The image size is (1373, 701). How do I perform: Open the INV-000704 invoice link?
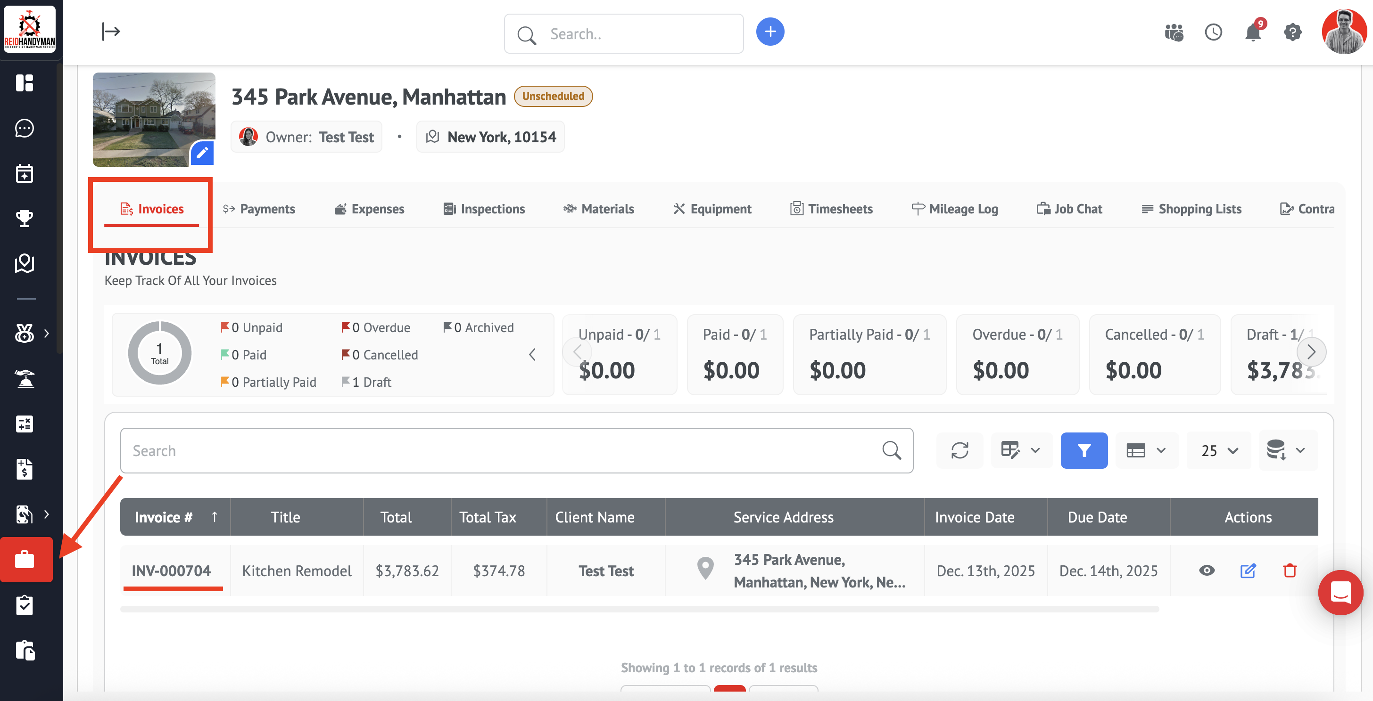click(x=171, y=571)
